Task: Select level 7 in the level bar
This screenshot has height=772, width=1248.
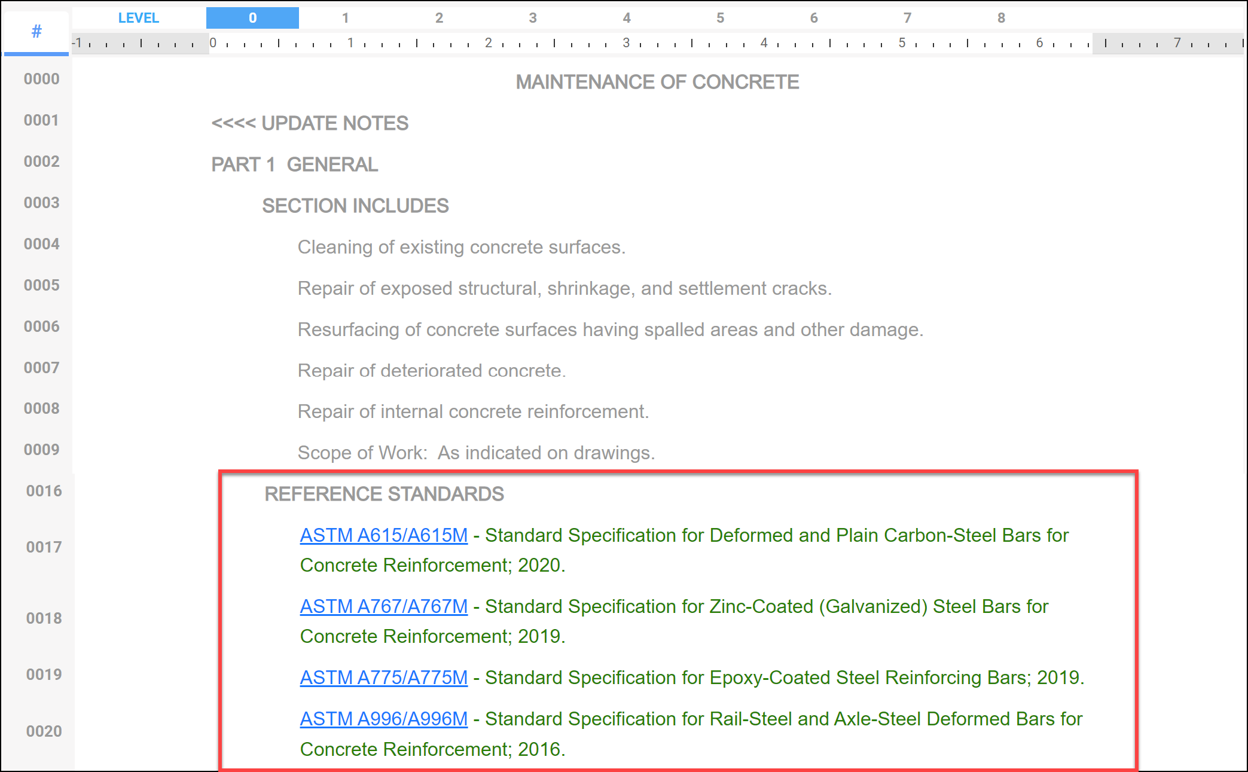Action: [x=908, y=18]
